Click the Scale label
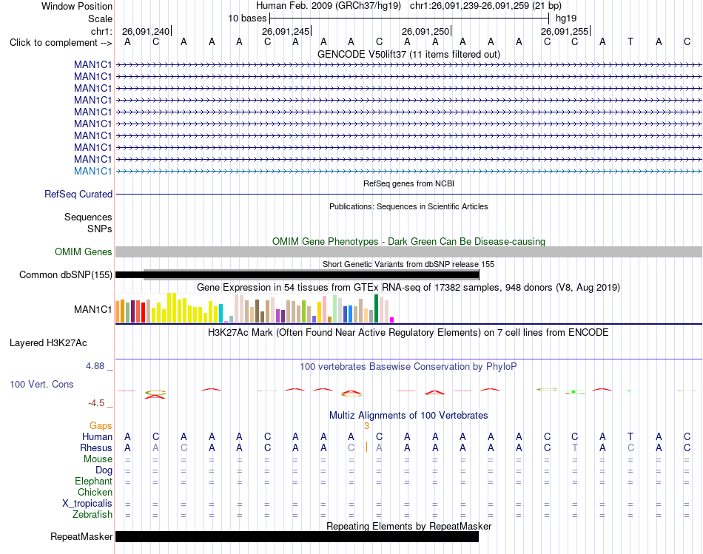This screenshot has height=554, width=703. tap(100, 18)
